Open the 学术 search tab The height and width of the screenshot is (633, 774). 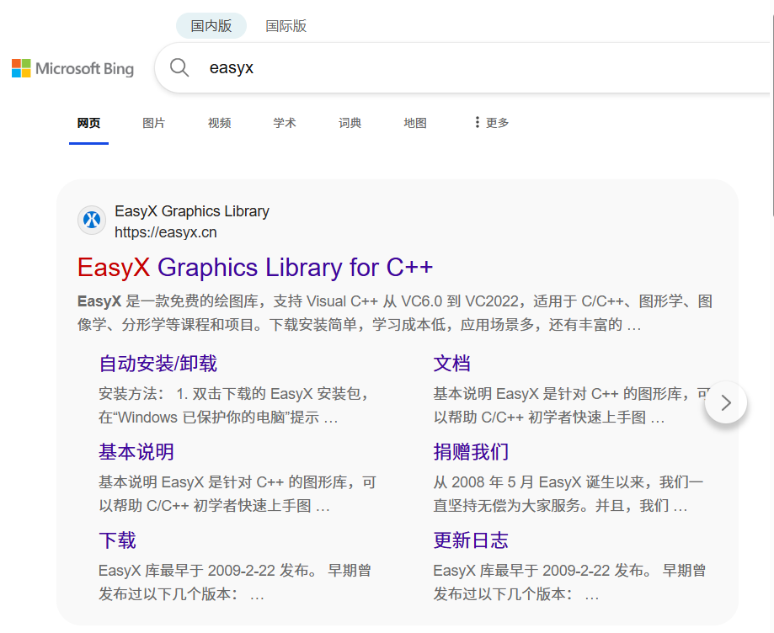285,123
